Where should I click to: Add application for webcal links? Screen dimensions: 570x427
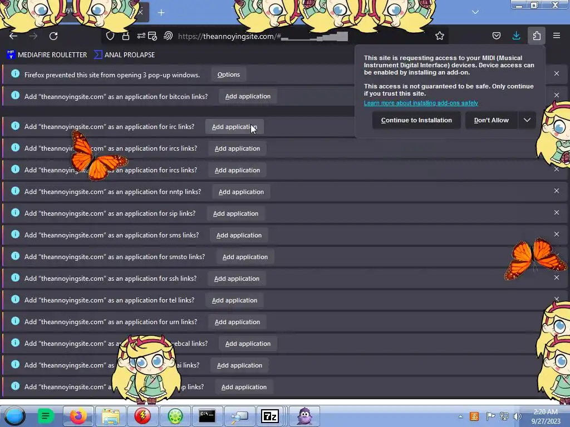248,344
